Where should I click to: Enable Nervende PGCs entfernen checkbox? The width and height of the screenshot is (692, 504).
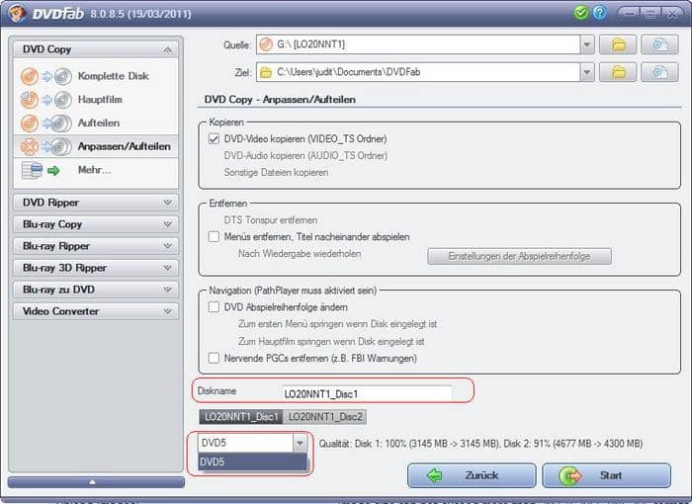pyautogui.click(x=214, y=358)
